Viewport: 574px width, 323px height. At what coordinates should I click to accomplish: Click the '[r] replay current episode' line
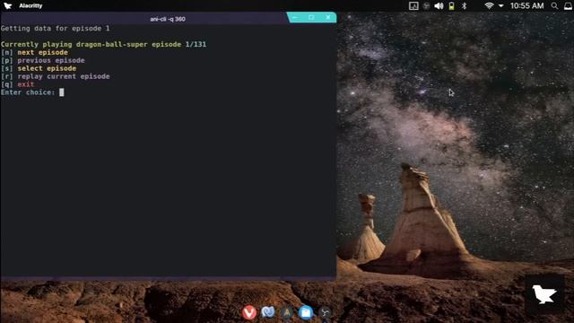click(x=56, y=76)
